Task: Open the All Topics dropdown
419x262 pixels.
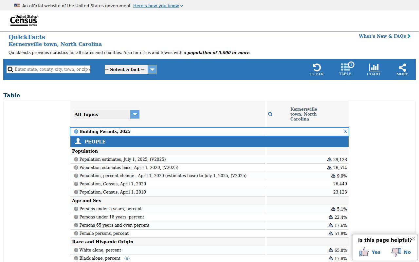Action: (107, 114)
